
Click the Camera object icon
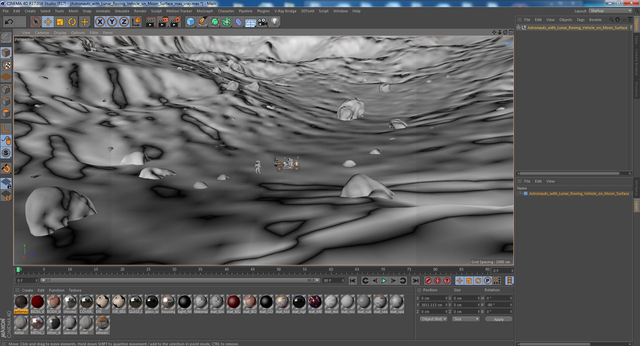(x=262, y=22)
